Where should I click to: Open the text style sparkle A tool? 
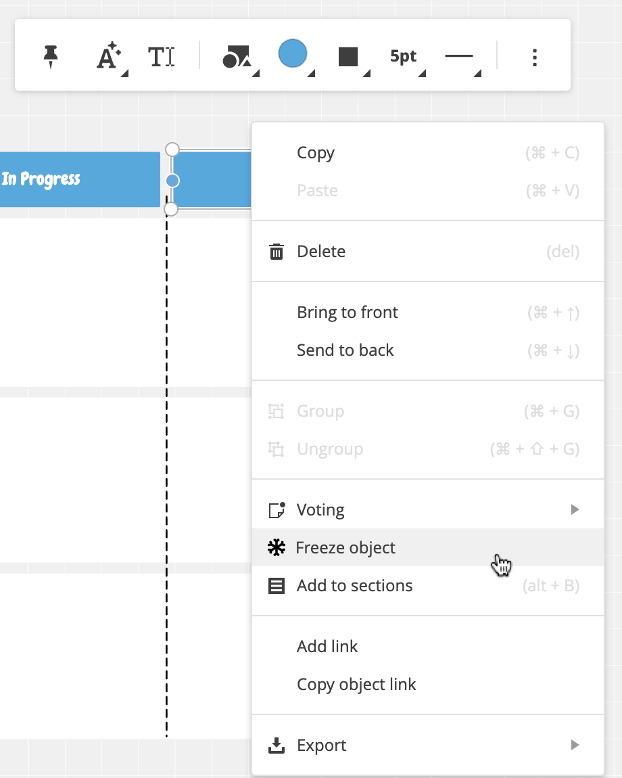pyautogui.click(x=110, y=57)
